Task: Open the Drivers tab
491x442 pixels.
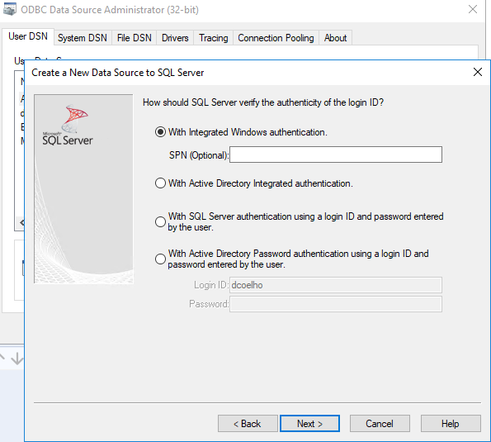Action: tap(175, 38)
